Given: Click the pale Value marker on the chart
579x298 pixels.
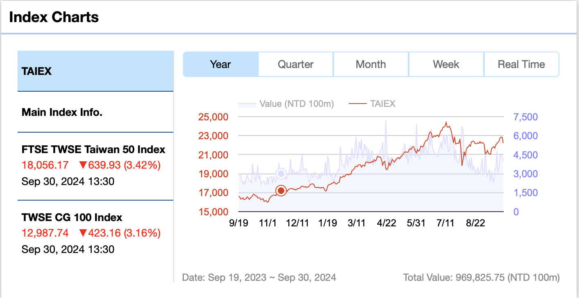Looking at the screenshot, I should point(281,173).
